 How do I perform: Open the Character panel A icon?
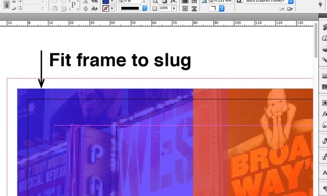coord(324,173)
